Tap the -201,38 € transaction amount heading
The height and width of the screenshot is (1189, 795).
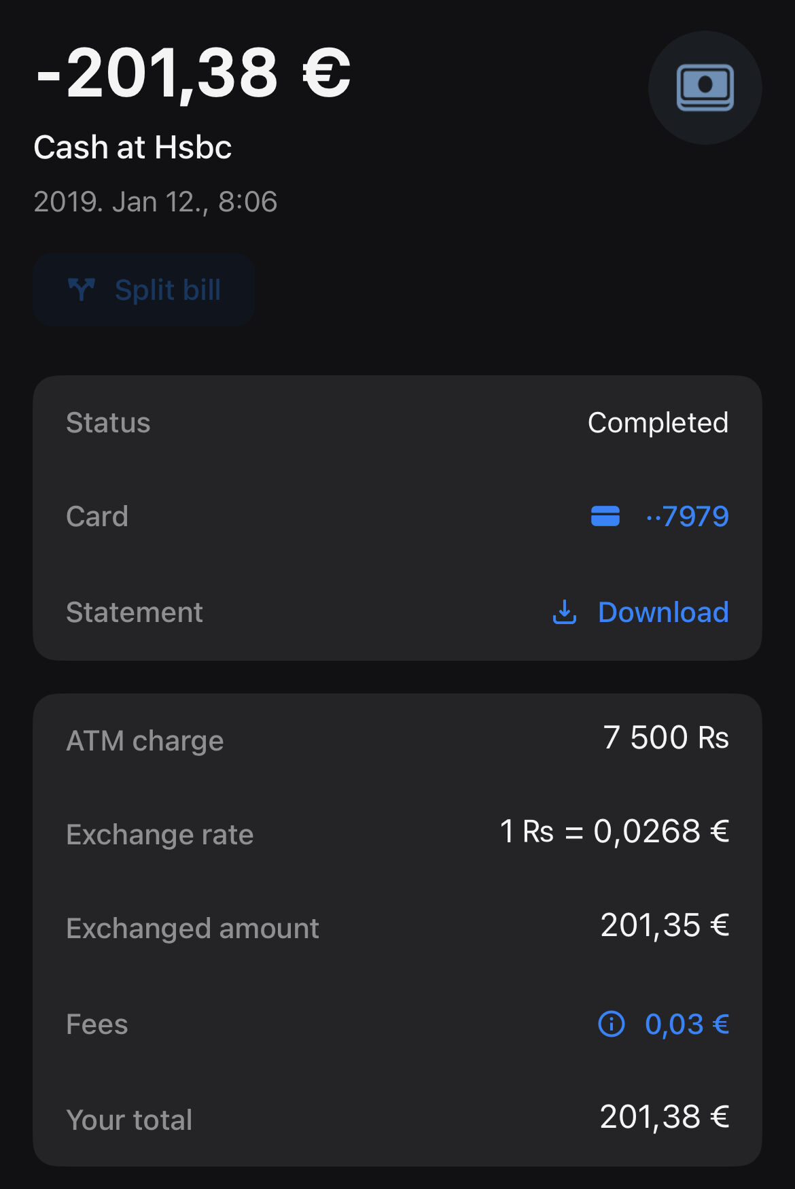tap(193, 73)
